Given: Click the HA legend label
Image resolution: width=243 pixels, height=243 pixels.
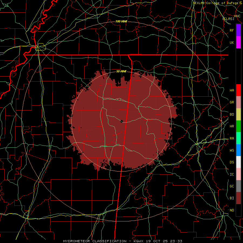Looking at the screenshot, I should (232, 90).
